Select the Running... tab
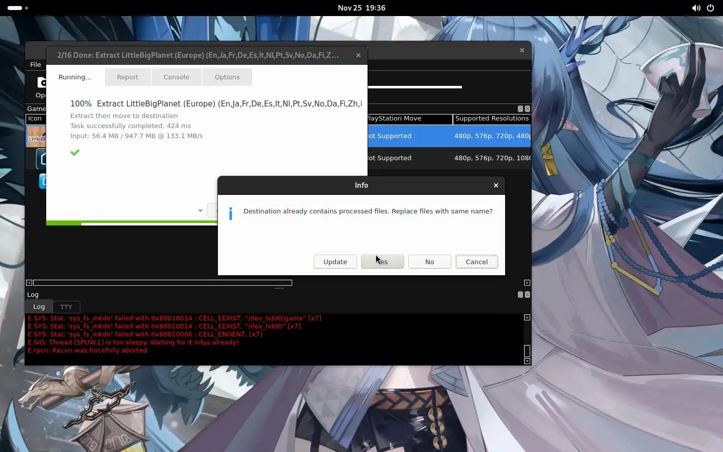This screenshot has height=452, width=723. 75,77
